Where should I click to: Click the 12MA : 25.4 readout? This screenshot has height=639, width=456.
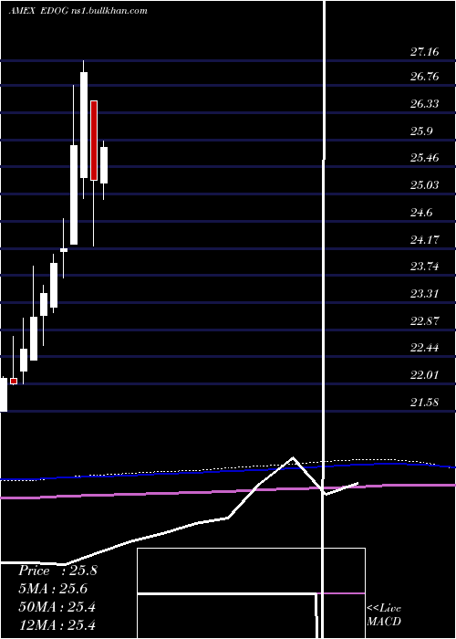pos(57,624)
